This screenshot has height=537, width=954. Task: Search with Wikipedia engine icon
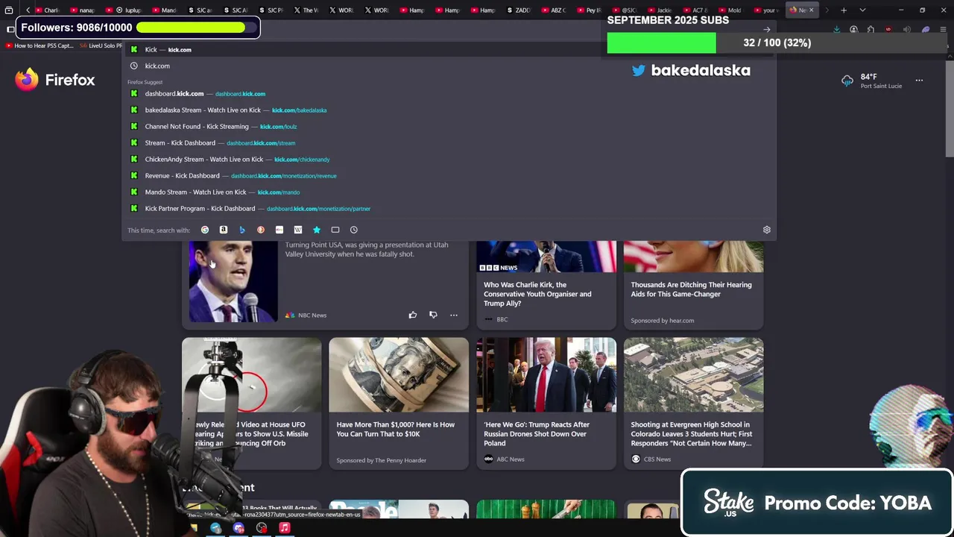(x=298, y=230)
